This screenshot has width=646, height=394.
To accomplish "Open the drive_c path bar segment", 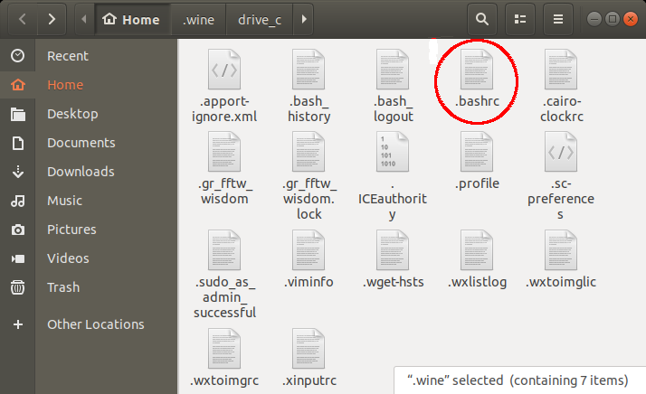I will 260,19.
